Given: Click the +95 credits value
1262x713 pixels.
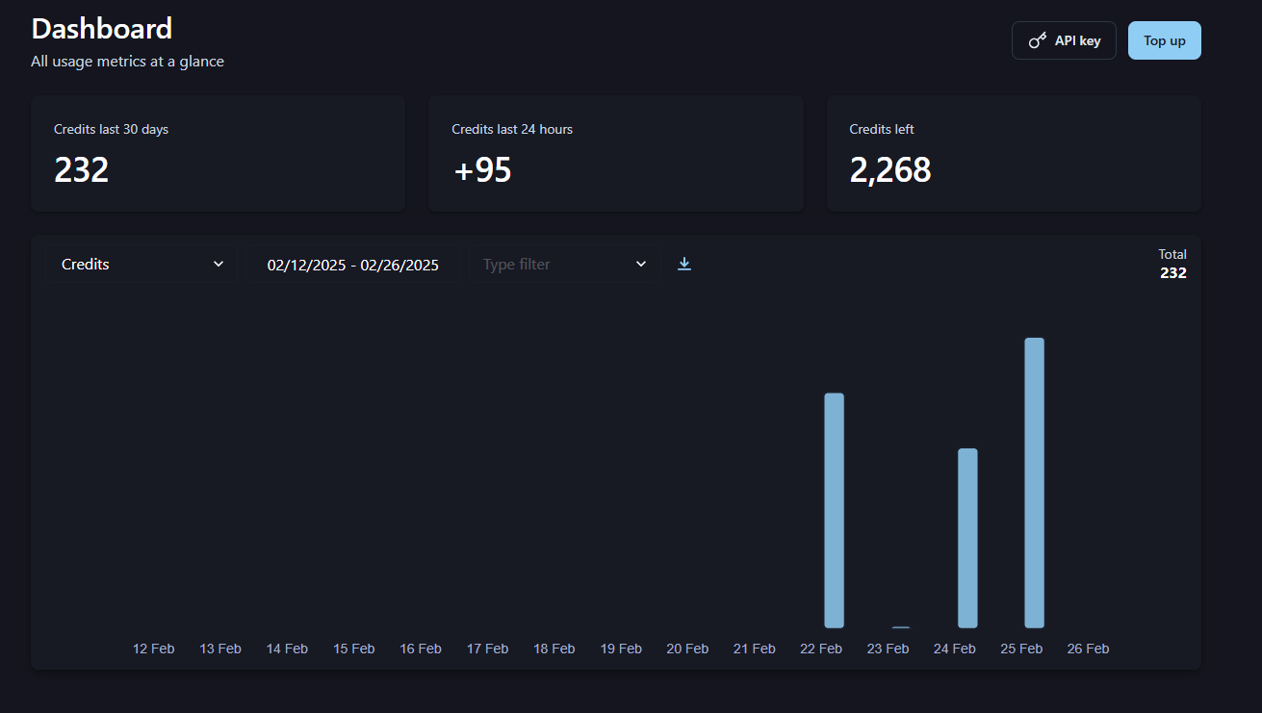Looking at the screenshot, I should 482,170.
